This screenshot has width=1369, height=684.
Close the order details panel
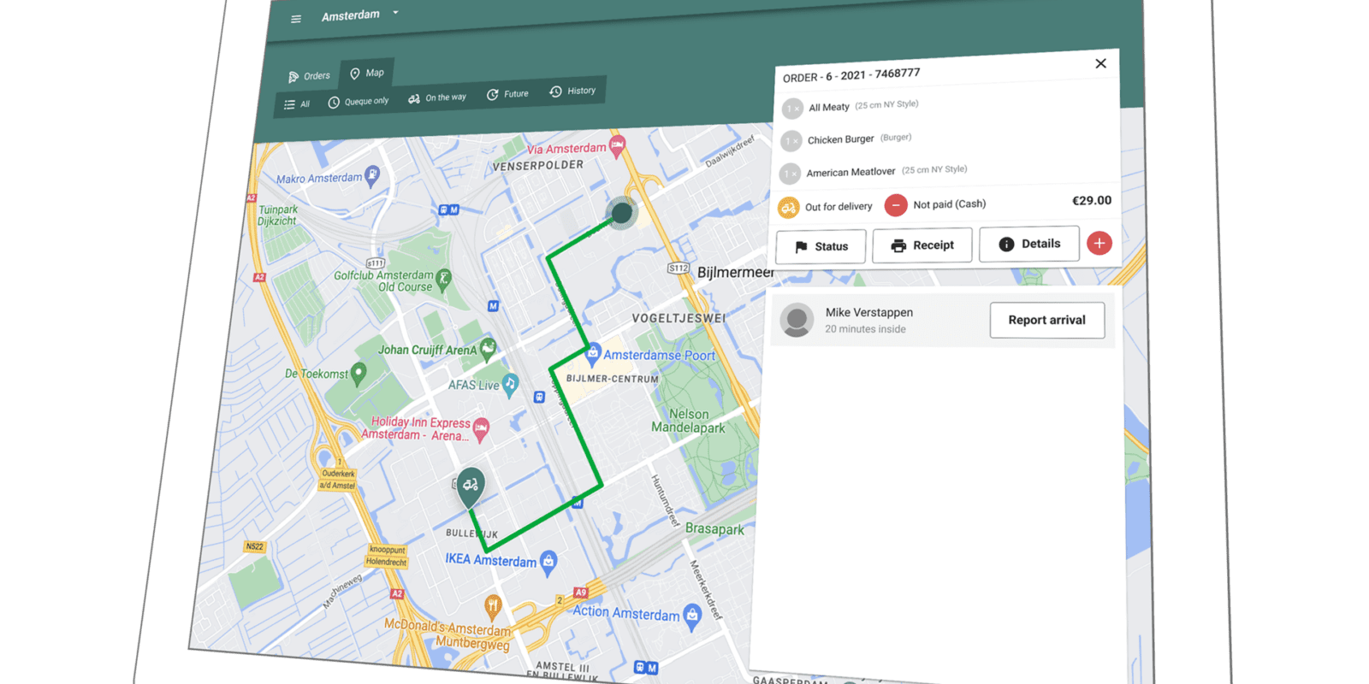click(x=1100, y=63)
